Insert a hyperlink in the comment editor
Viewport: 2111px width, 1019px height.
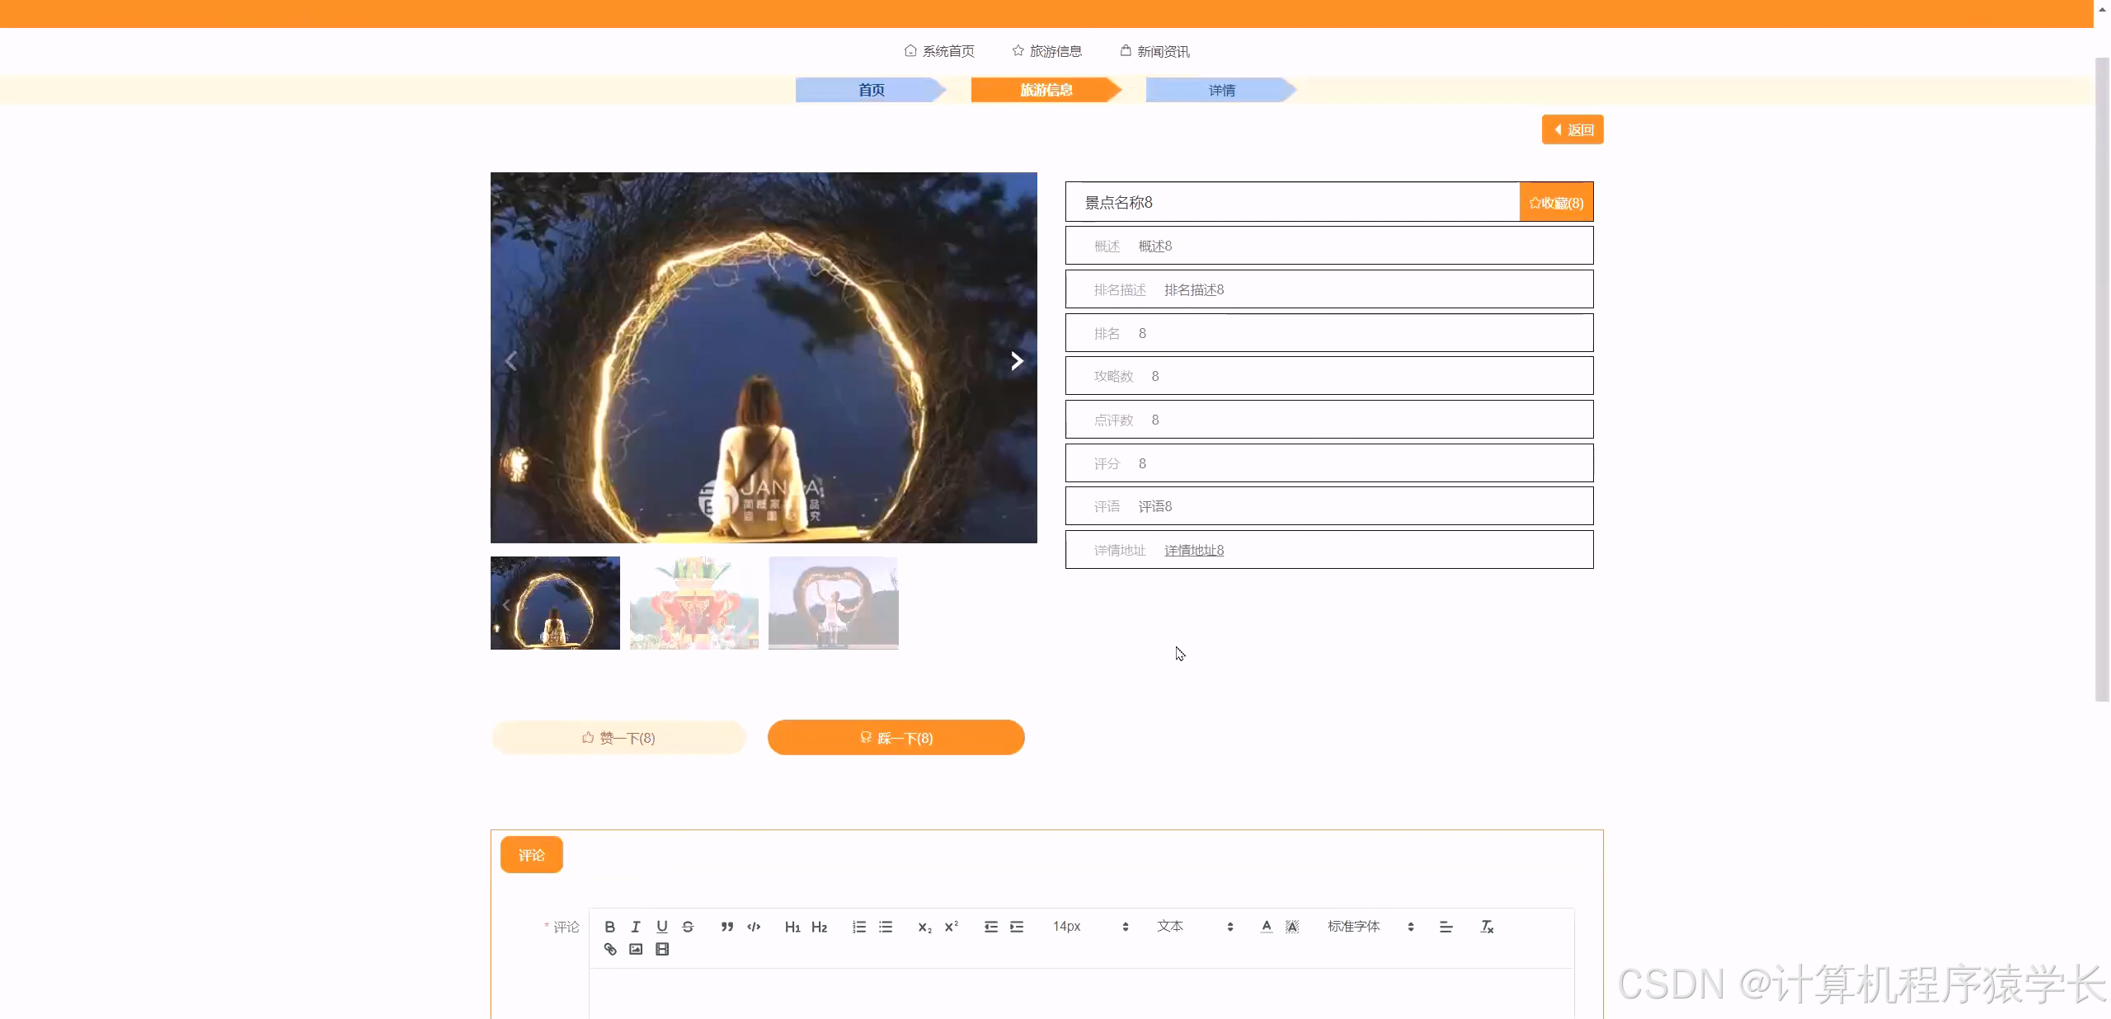coord(609,949)
